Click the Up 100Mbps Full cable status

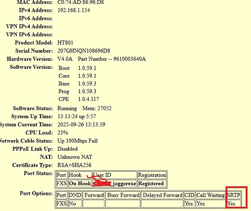[77, 141]
